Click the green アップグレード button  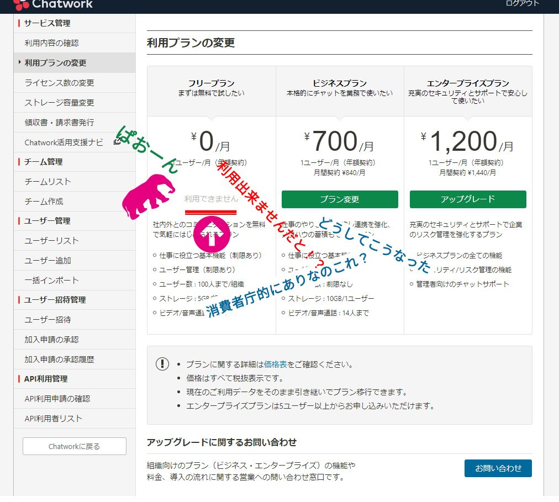point(468,199)
